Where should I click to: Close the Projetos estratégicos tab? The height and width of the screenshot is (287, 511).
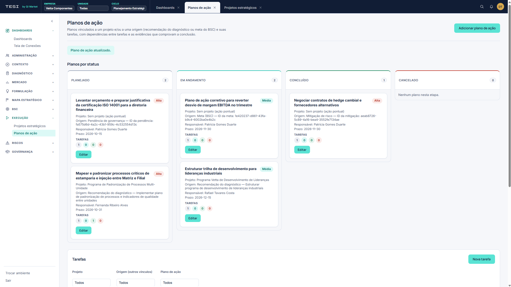(x=261, y=8)
